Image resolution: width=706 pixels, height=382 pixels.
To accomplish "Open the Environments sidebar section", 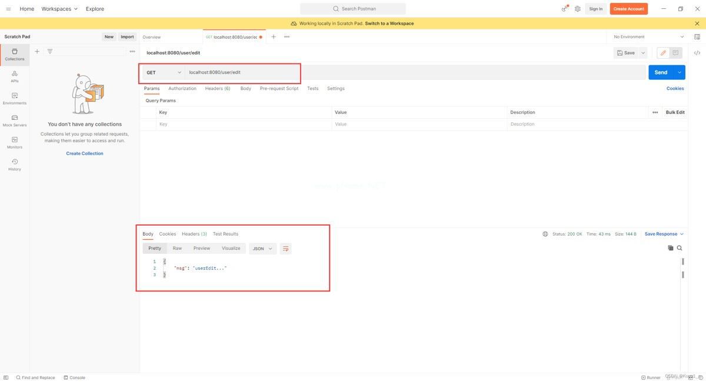I will [x=15, y=99].
